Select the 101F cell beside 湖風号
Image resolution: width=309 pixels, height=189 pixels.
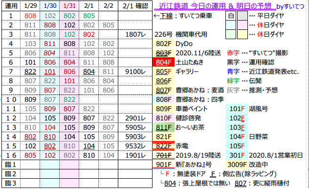(237, 109)
